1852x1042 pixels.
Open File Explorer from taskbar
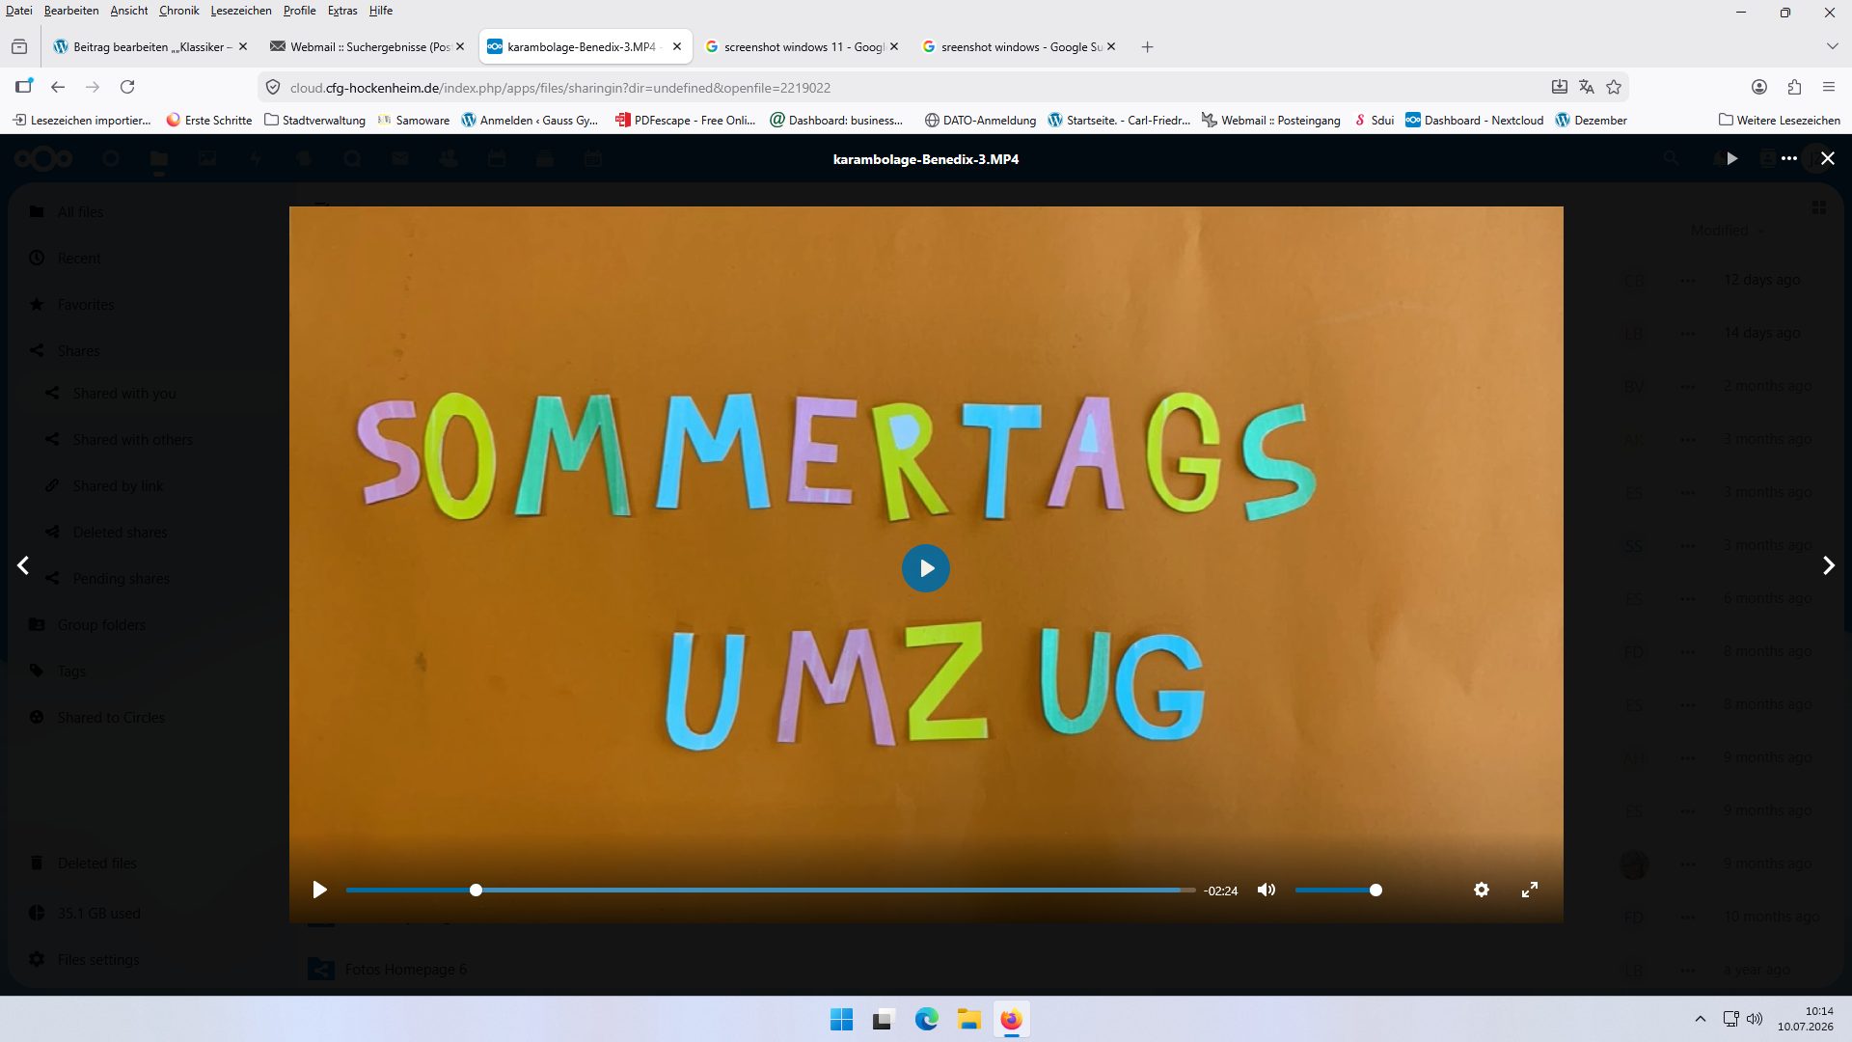(968, 1020)
